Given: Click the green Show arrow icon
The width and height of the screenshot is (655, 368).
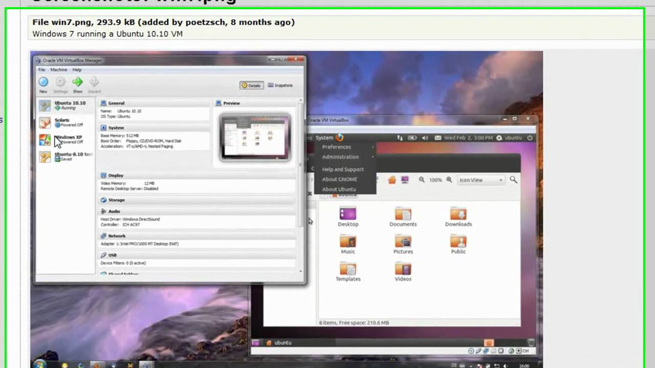Looking at the screenshot, I should click(77, 82).
